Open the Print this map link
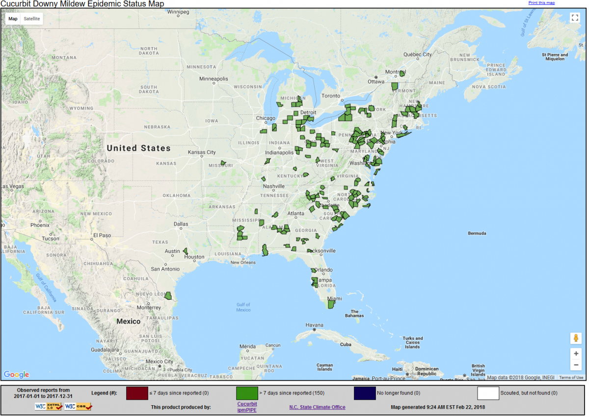 pyautogui.click(x=541, y=3)
